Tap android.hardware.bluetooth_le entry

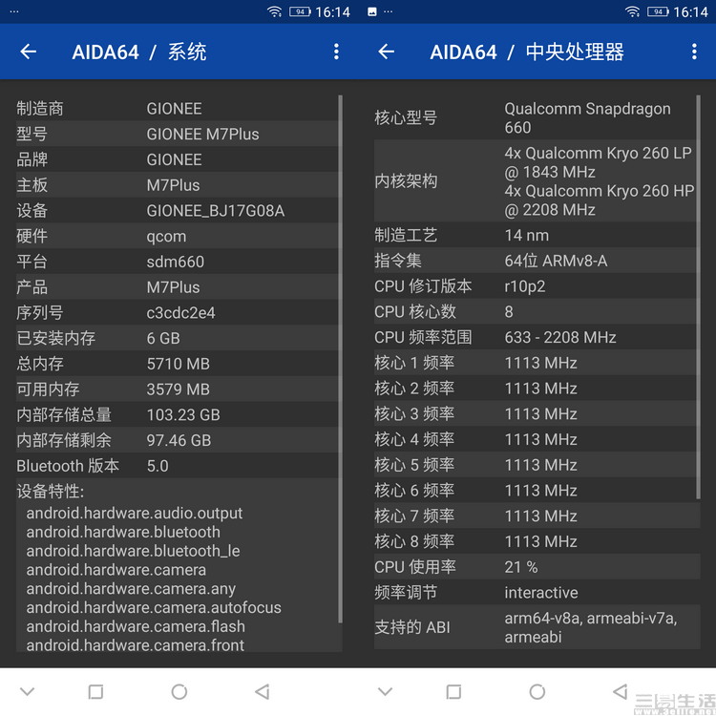click(x=133, y=551)
